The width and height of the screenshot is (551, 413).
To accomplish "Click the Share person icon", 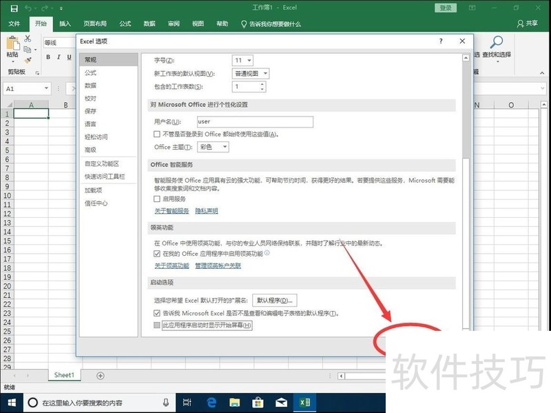I will 521,23.
